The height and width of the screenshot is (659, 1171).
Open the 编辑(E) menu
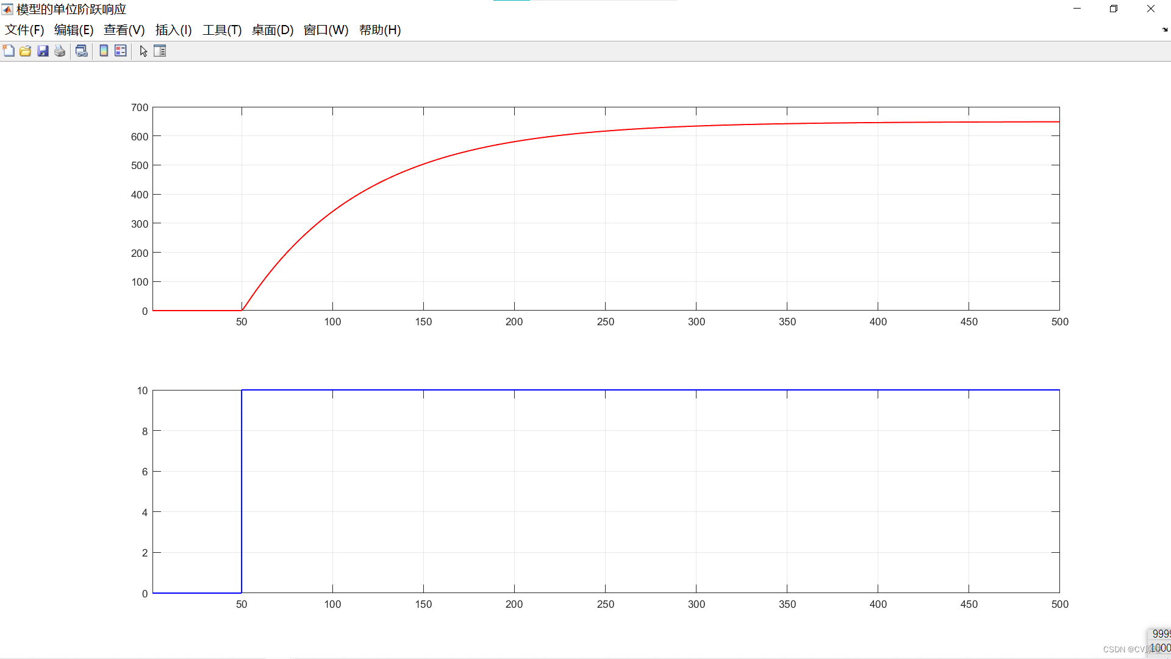[x=74, y=30]
